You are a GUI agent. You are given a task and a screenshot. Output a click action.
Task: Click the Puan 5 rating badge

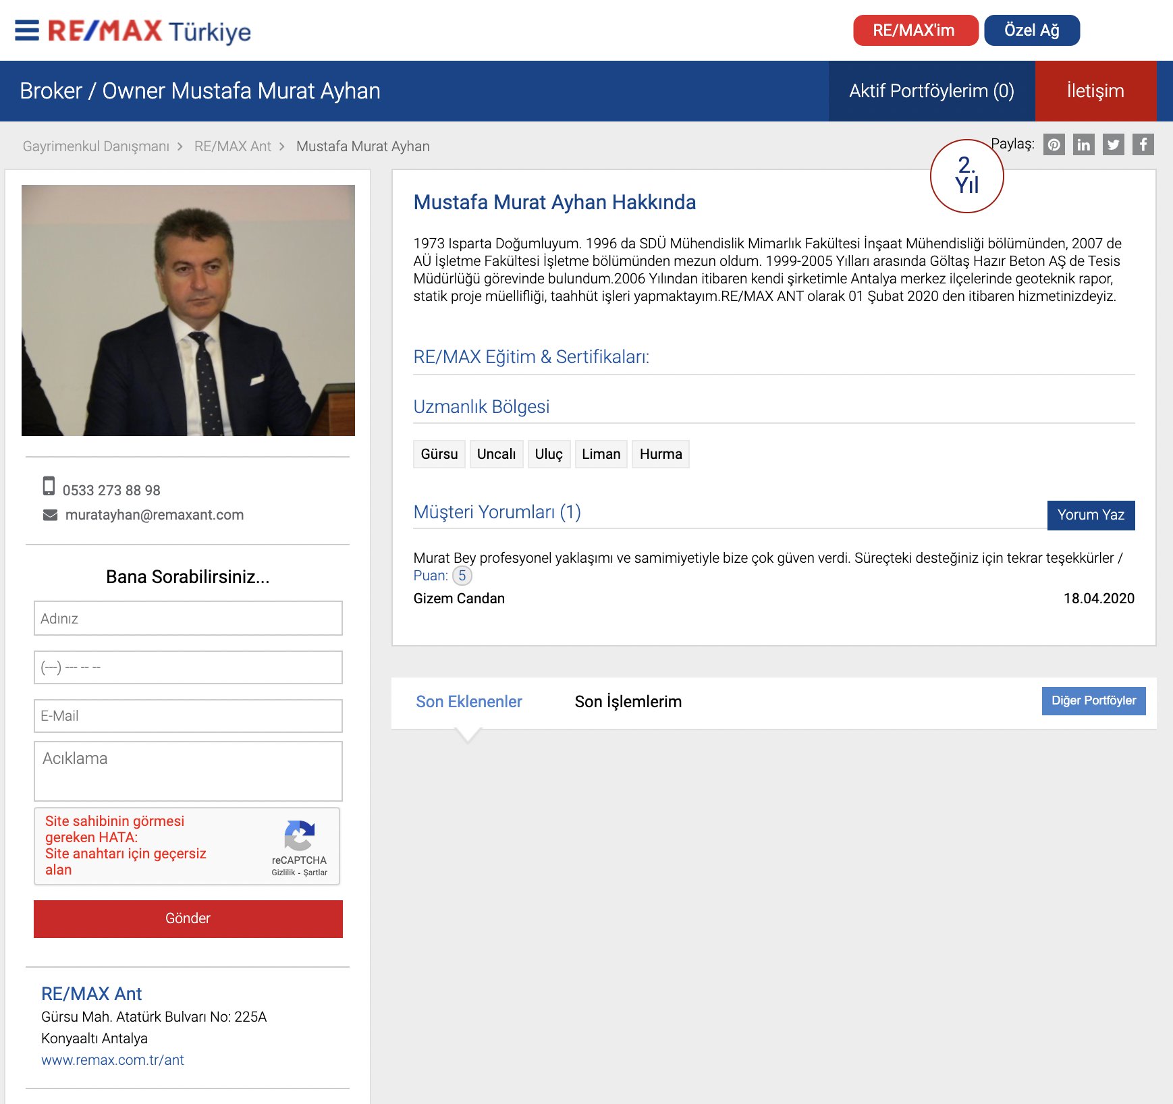tap(462, 576)
